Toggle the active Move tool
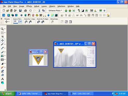128x96 pixels. (x=3, y=40)
